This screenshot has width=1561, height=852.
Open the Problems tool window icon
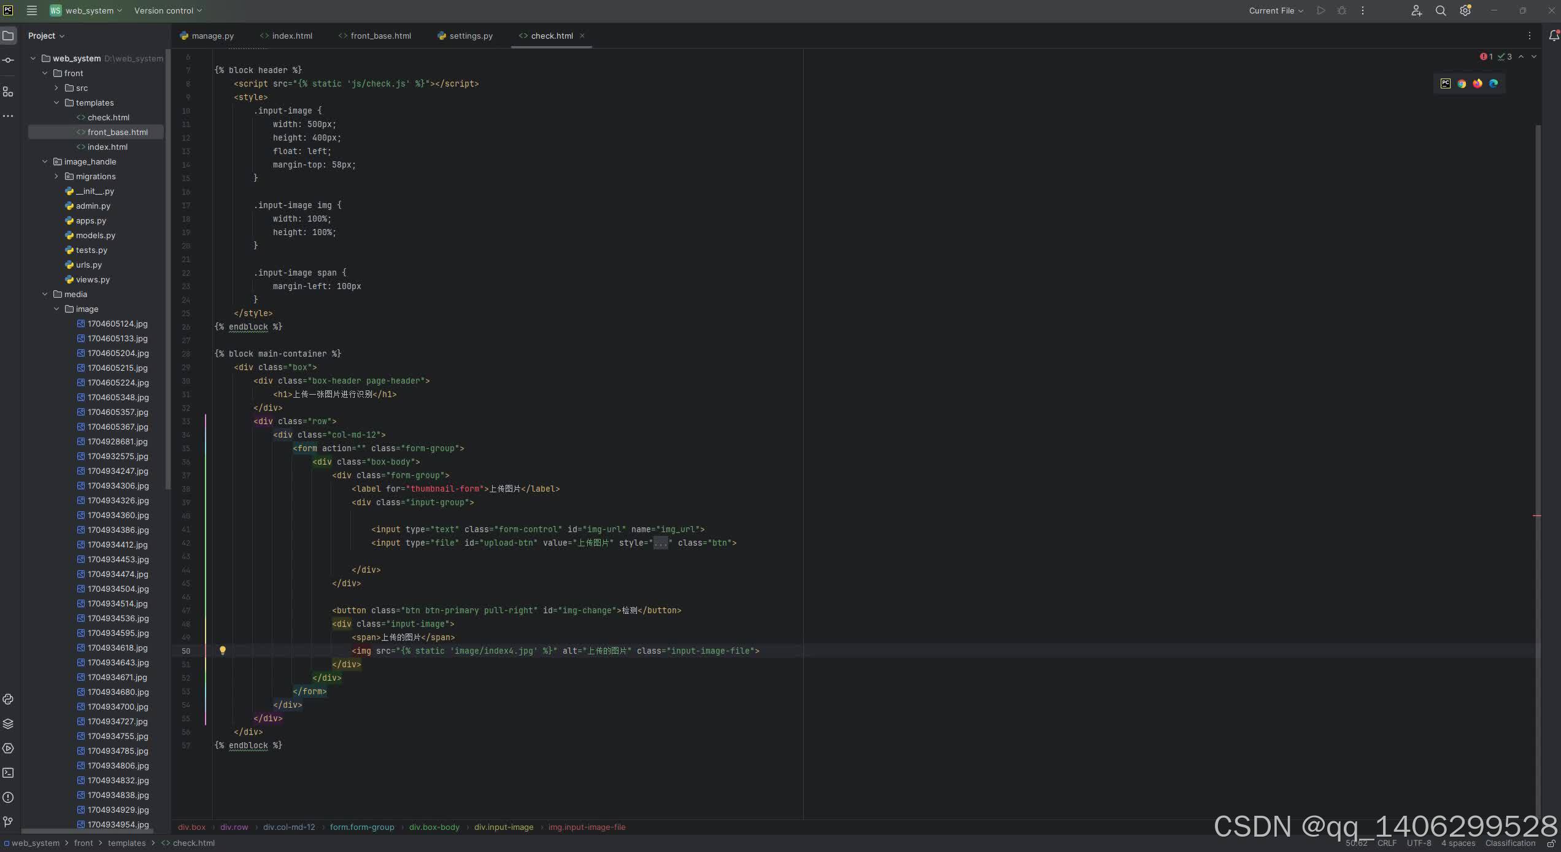coord(8,797)
